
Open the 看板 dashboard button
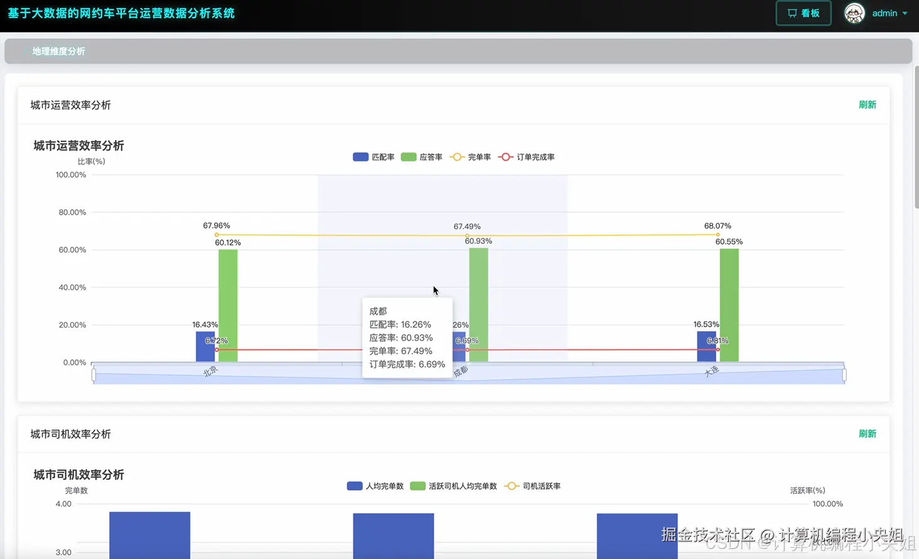[x=803, y=13]
